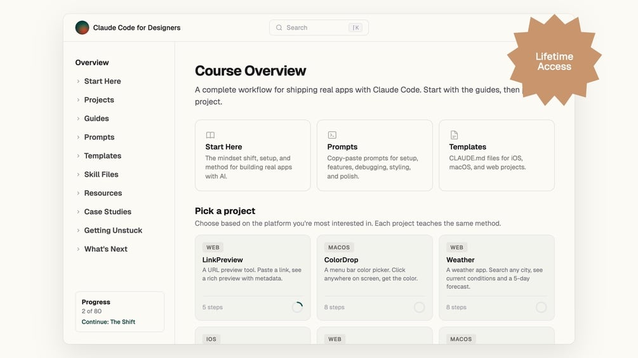Click the 'Course Overview' heading

pos(250,70)
